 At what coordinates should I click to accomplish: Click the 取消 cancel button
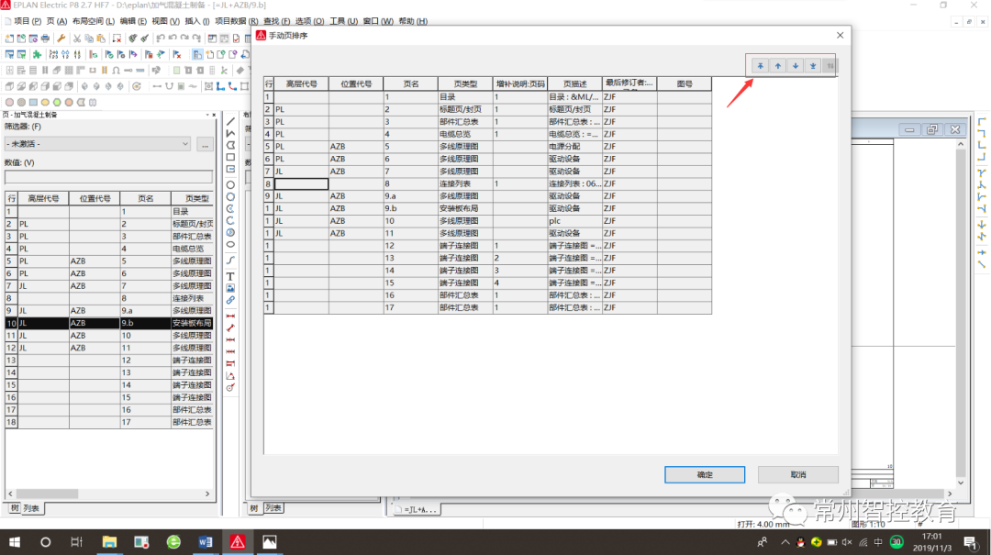coord(798,474)
